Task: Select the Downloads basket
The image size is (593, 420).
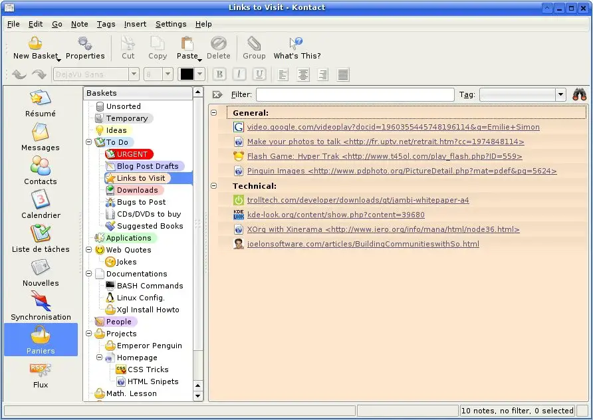Action: pyautogui.click(x=134, y=190)
